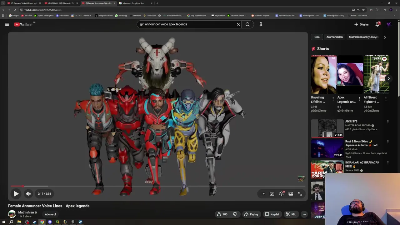Open options menu for ANSI.SYS video
Image resolution: width=400 pixels, height=225 pixels.
tap(388, 122)
